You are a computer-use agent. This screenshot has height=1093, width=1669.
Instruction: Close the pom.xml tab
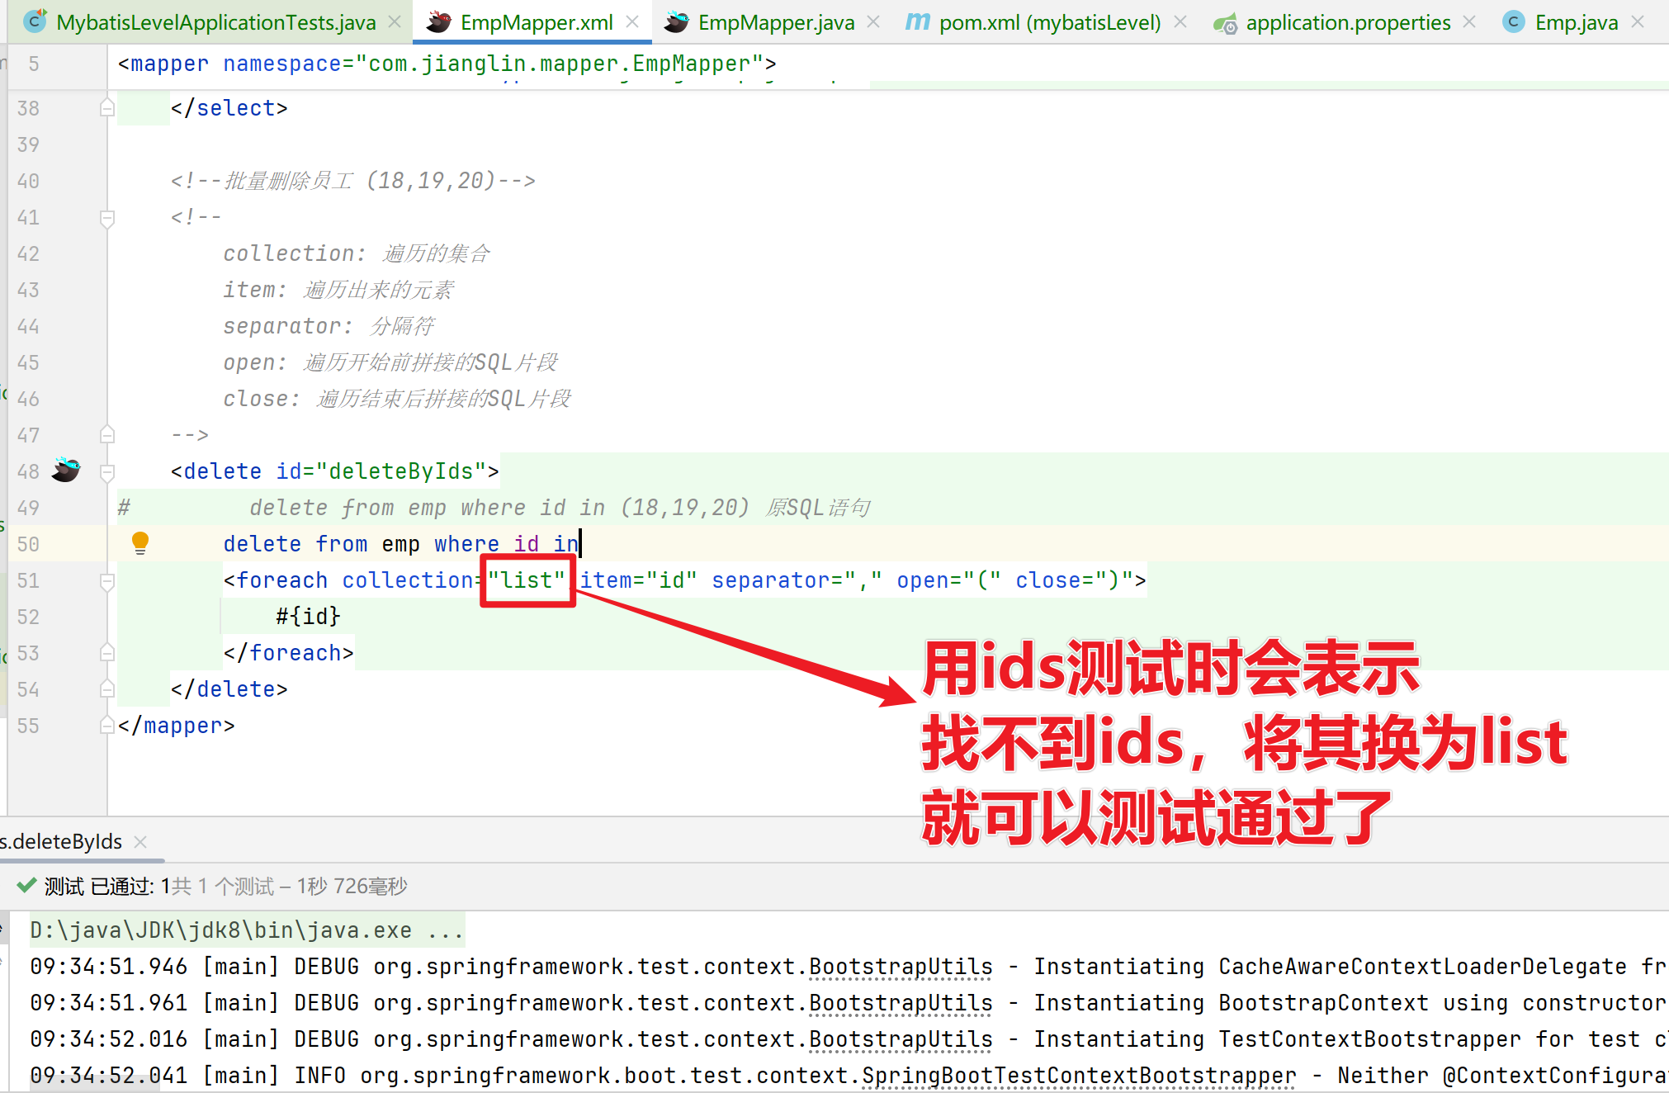click(1180, 22)
